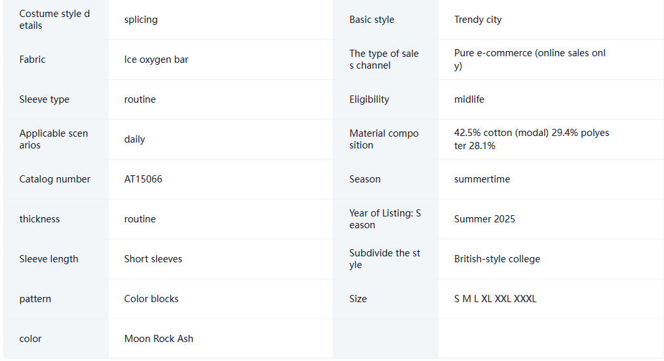Click the 'thickness' label cell
This screenshot has width=664, height=361.
56,219
